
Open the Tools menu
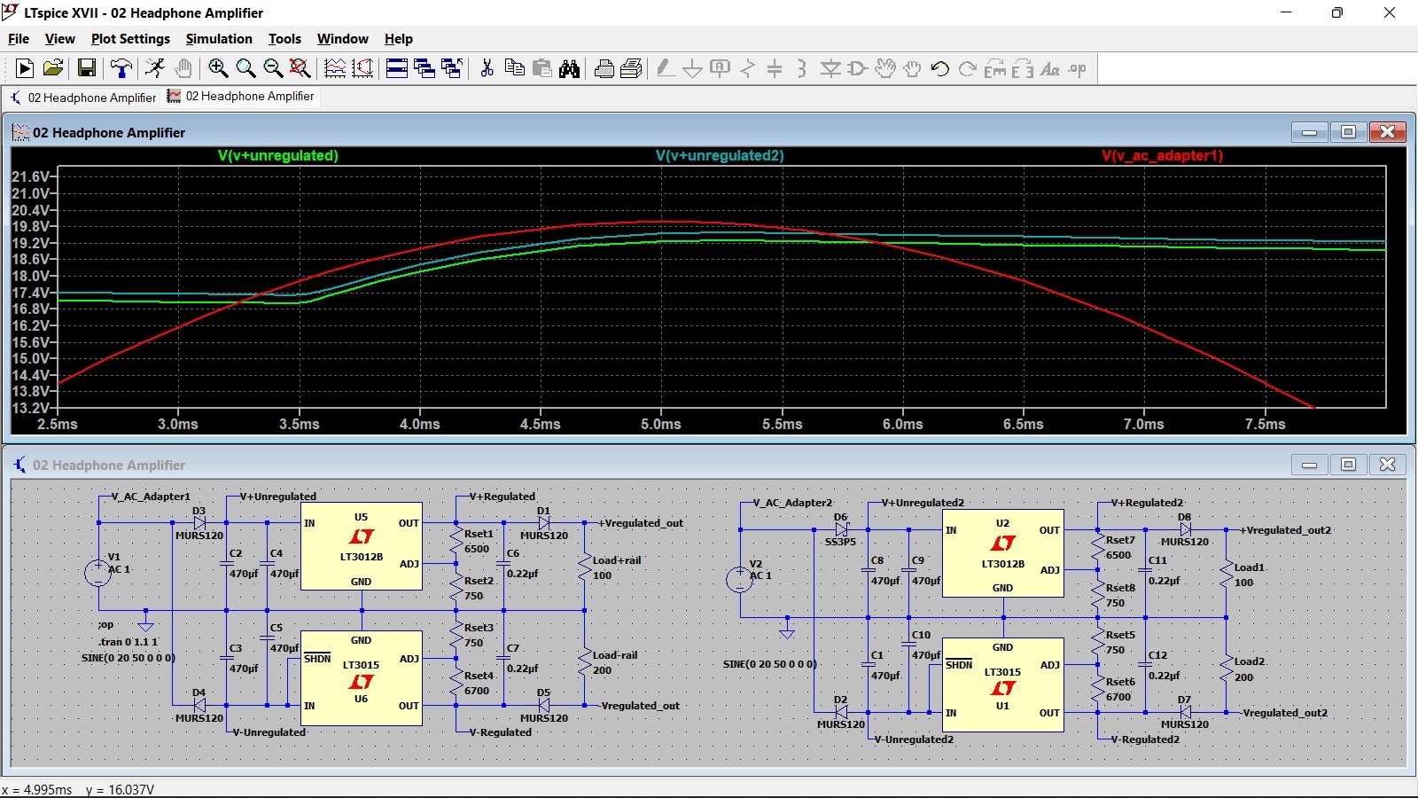coord(284,39)
